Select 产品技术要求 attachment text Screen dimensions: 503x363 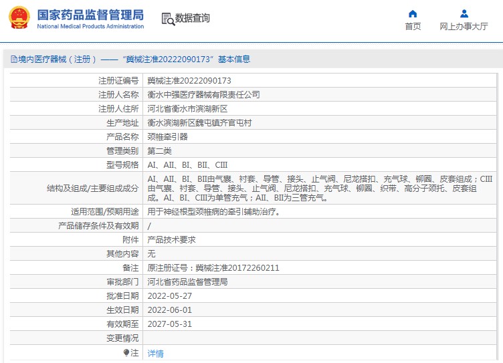(172, 240)
